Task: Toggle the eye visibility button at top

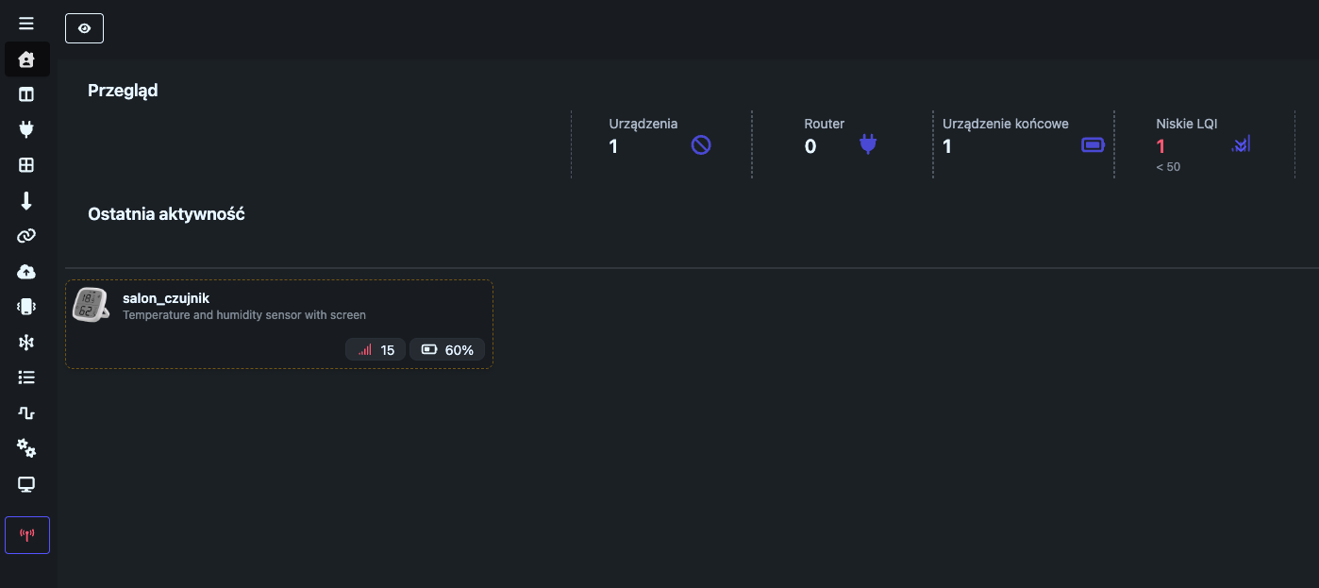Action: coord(84,28)
